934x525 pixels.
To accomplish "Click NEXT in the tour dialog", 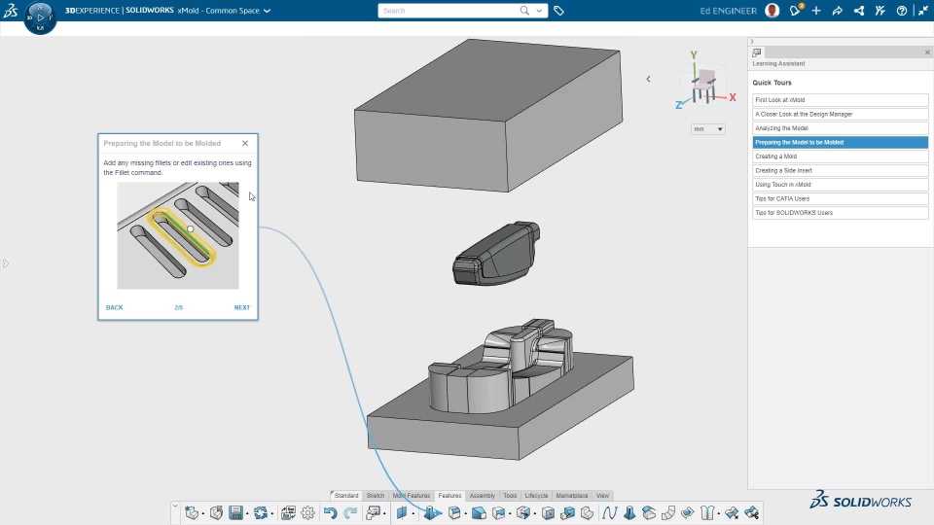I will pos(242,308).
